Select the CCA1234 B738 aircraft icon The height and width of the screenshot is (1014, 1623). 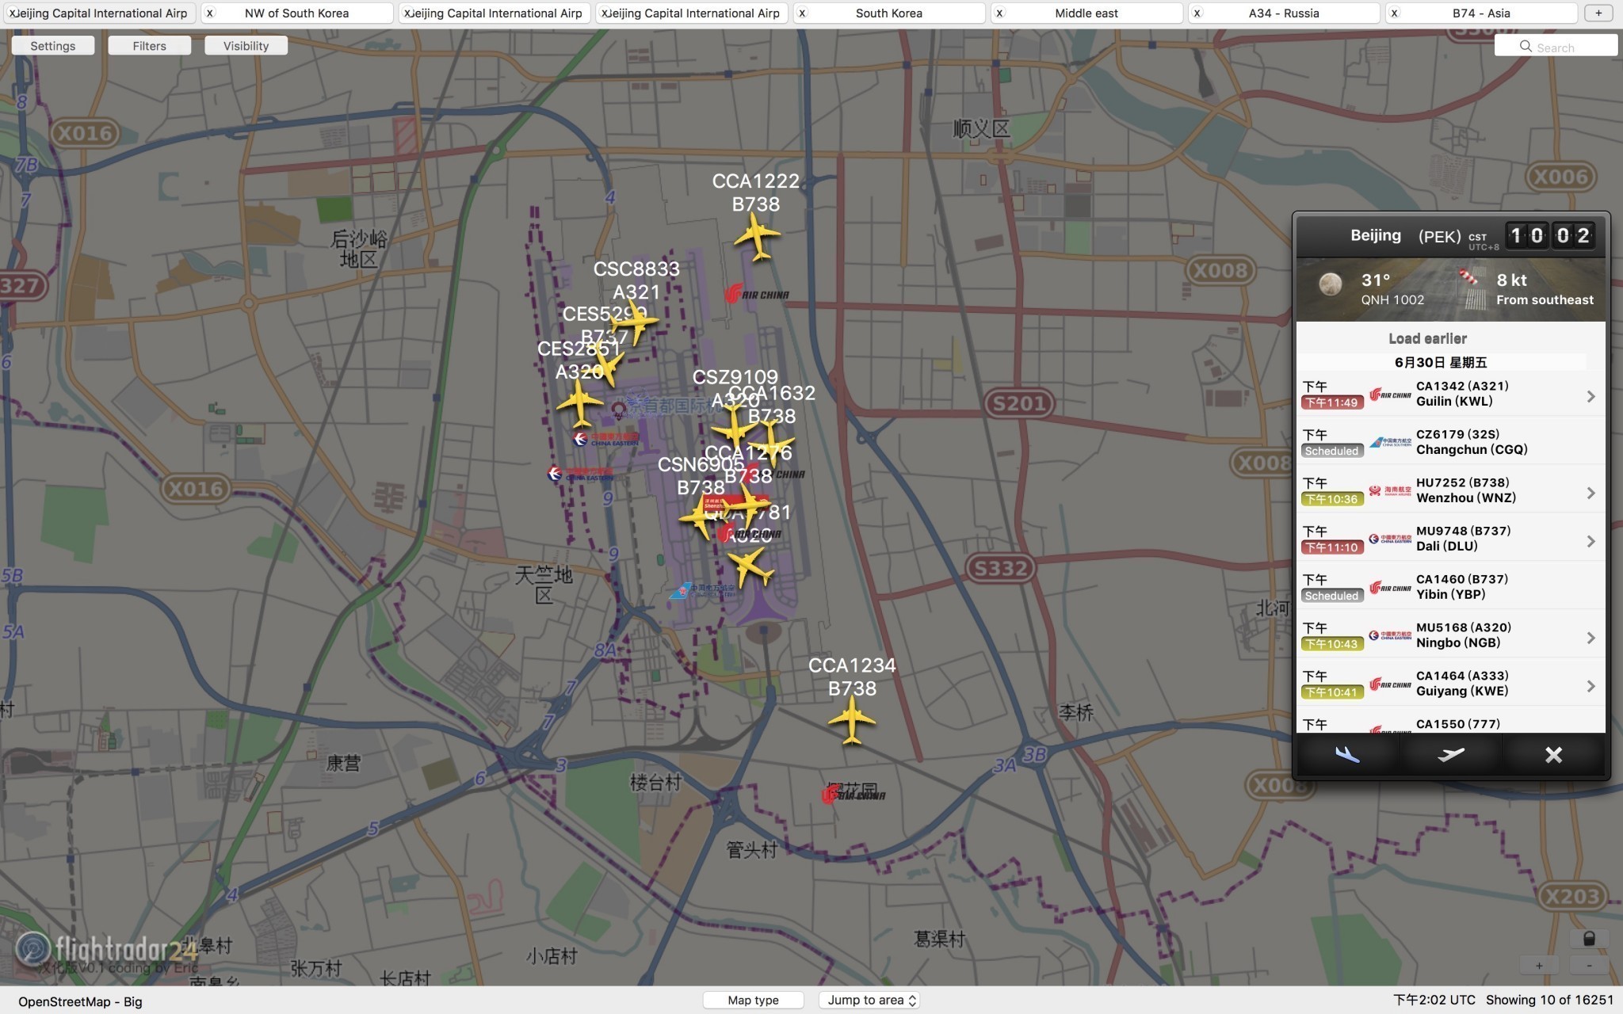(852, 720)
